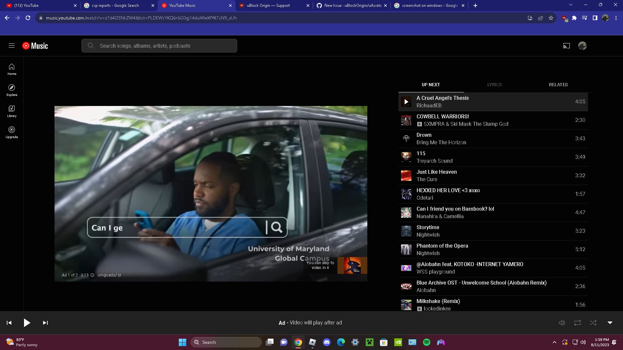The image size is (623, 350).
Task: Open the umgc.edu ad link
Action: pyautogui.click(x=107, y=275)
